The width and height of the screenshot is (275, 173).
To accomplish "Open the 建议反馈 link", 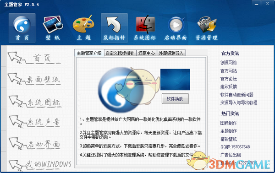I will pyautogui.click(x=229, y=86).
